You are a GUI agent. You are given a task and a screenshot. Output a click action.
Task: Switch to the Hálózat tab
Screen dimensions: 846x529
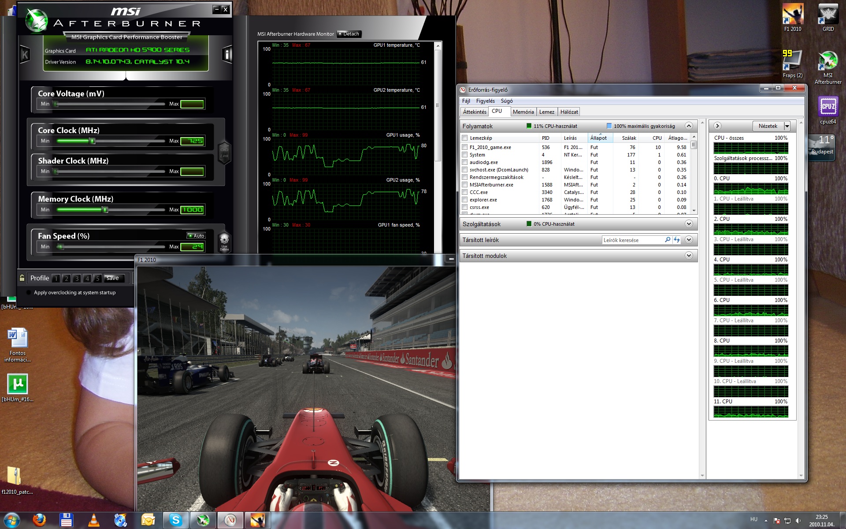coord(569,112)
